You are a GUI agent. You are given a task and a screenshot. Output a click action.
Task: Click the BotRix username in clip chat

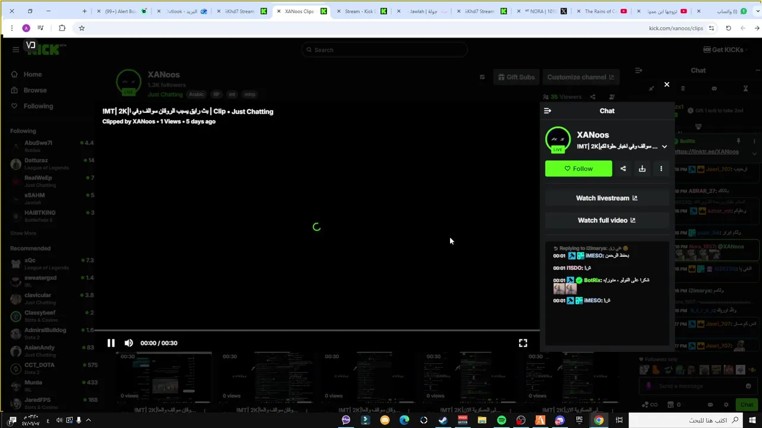592,280
